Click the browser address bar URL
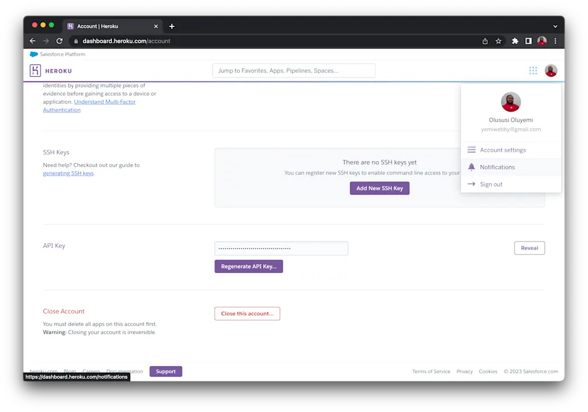This screenshot has height=412, width=588. tap(127, 41)
